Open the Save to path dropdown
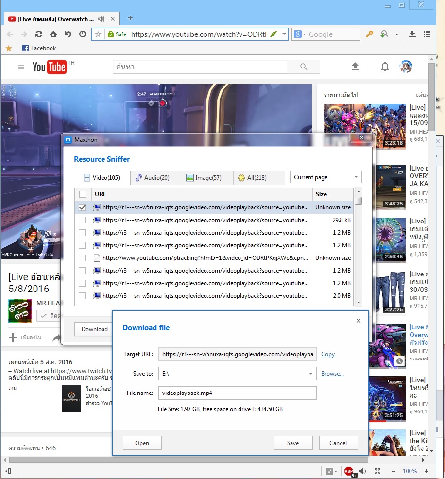The width and height of the screenshot is (445, 479). tap(311, 374)
